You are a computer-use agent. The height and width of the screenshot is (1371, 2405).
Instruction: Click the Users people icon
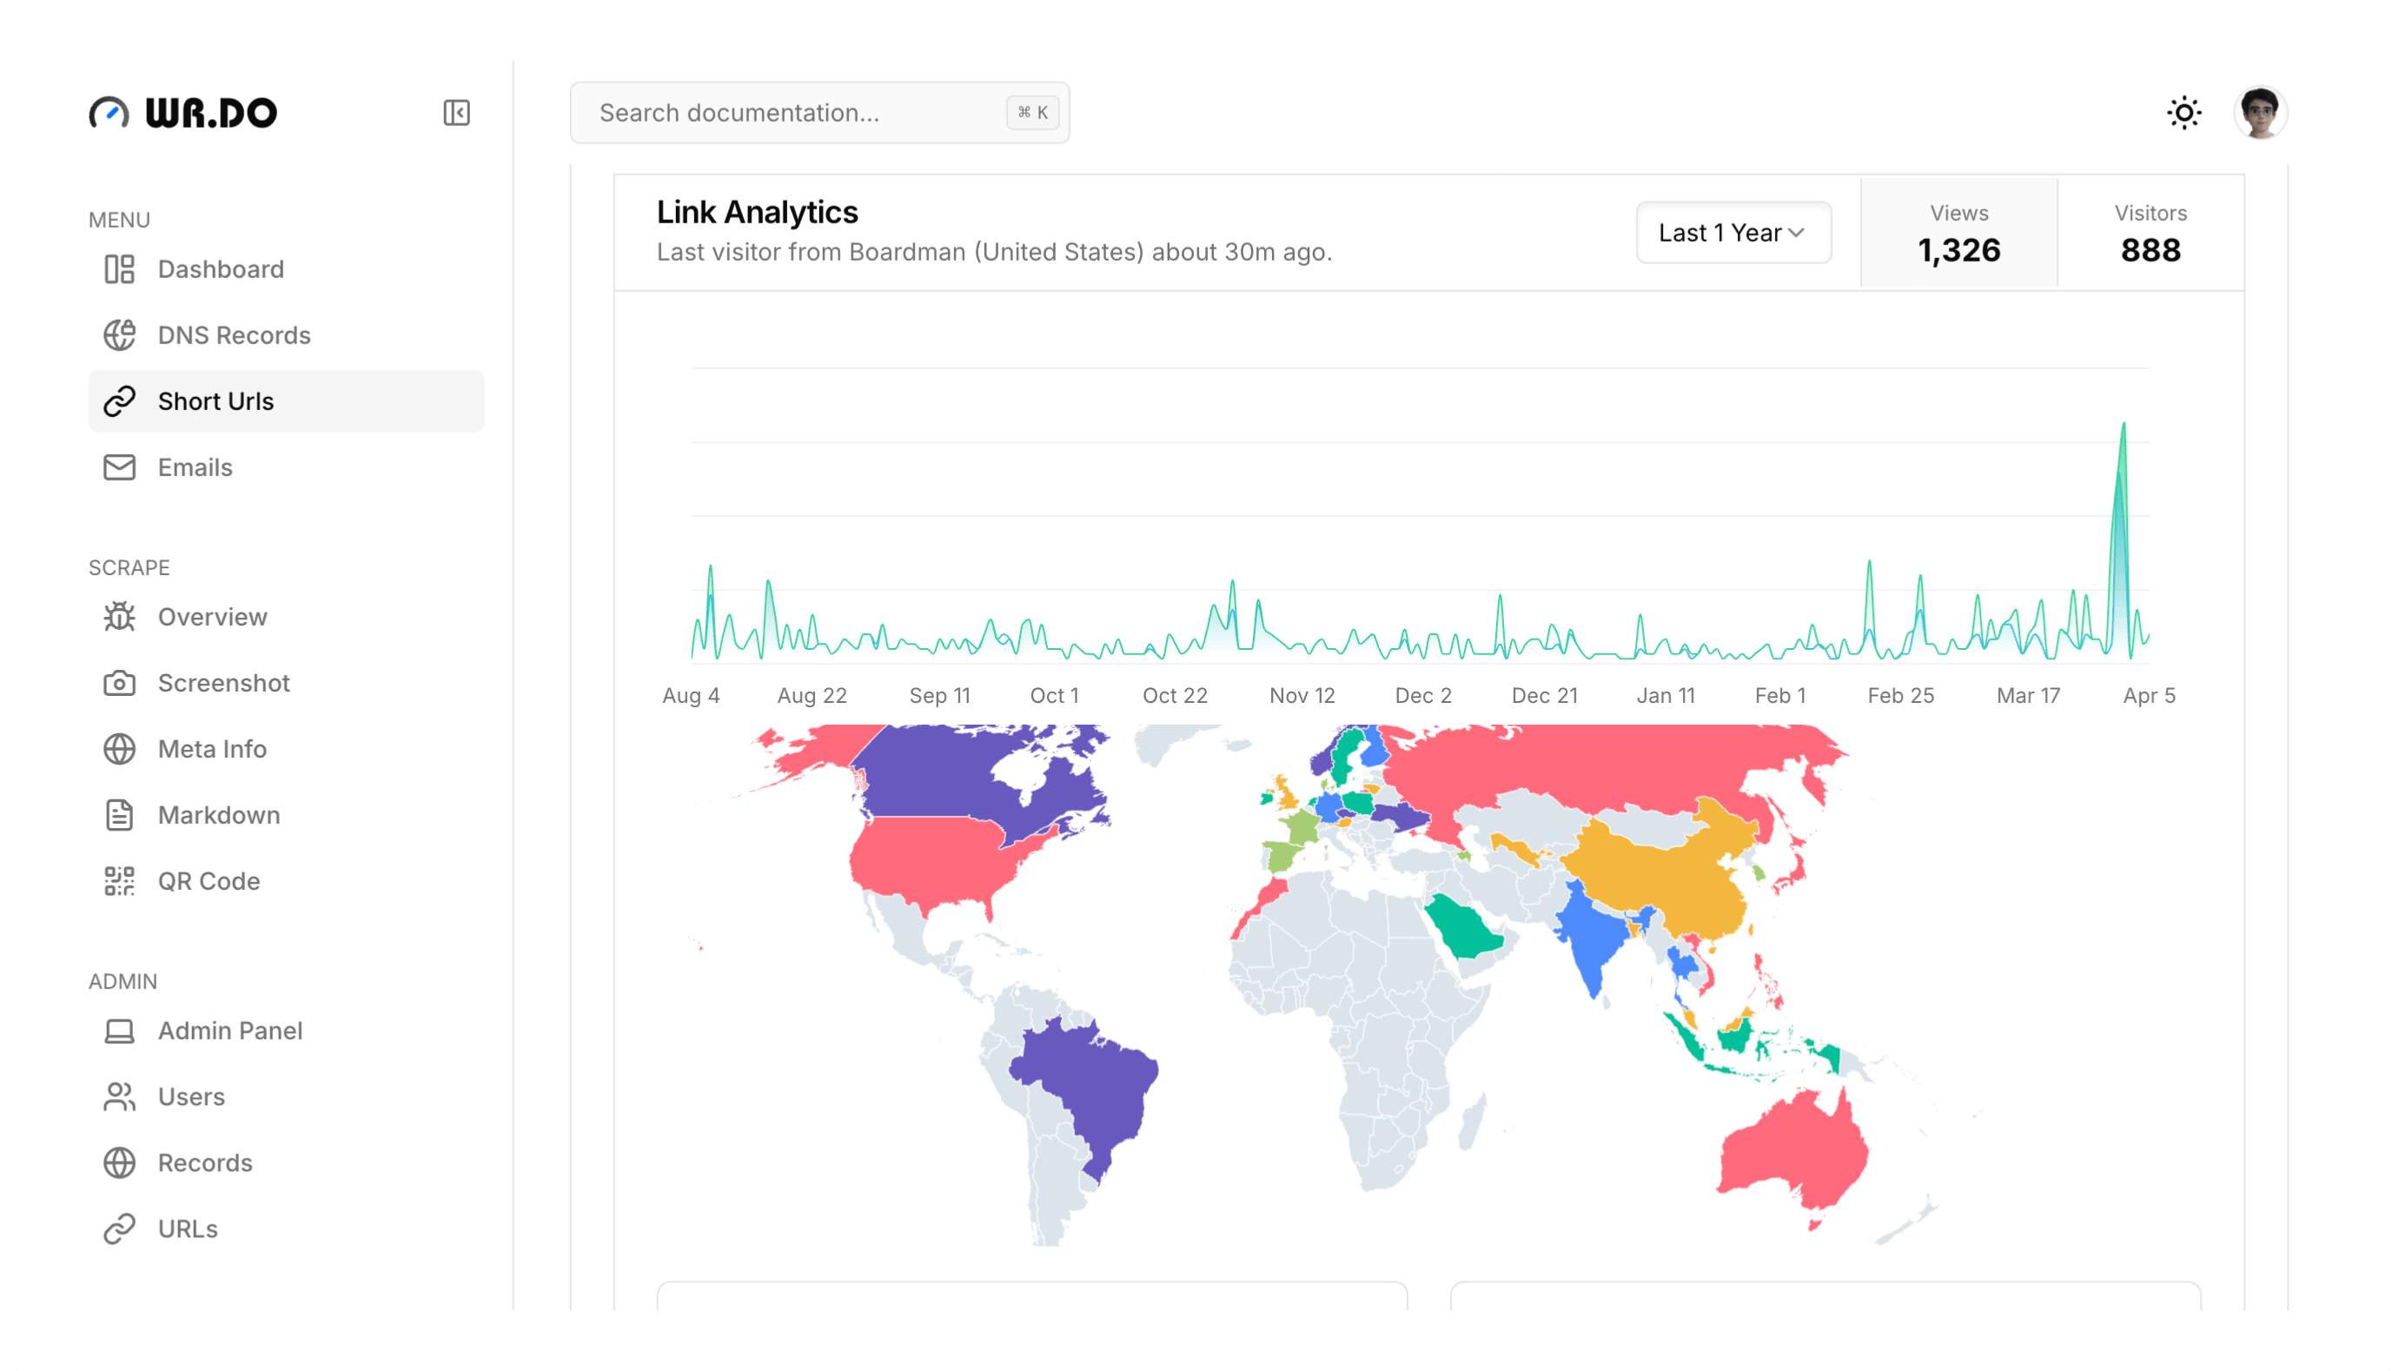[x=120, y=1096]
